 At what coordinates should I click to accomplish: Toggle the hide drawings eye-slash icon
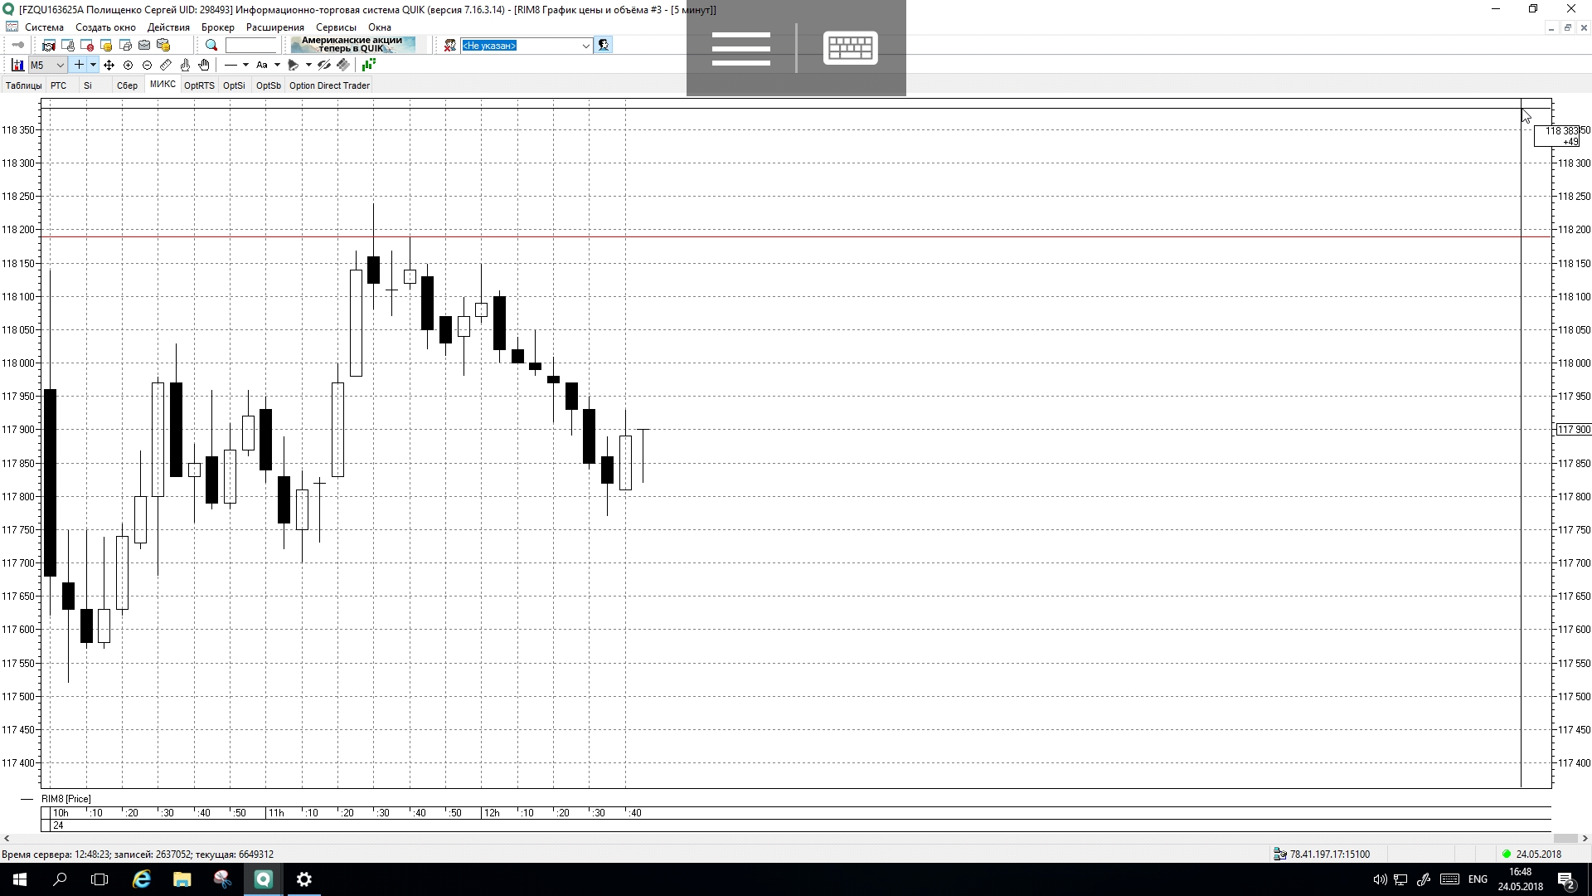click(x=324, y=65)
